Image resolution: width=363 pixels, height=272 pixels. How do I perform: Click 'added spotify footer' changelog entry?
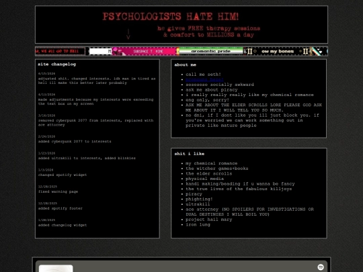(x=61, y=208)
